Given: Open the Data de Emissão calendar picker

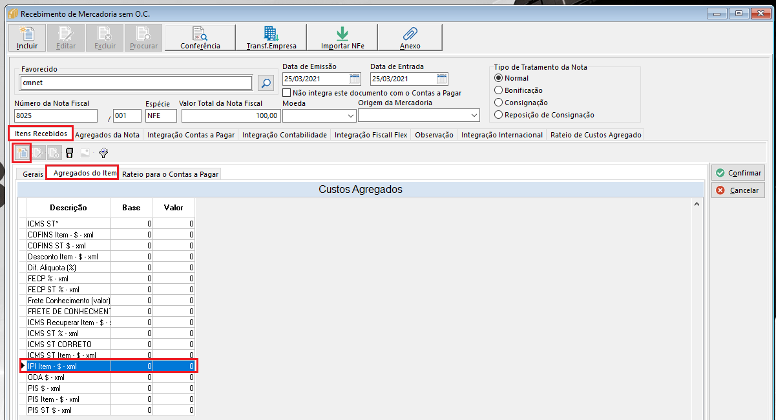Looking at the screenshot, I should tap(355, 79).
